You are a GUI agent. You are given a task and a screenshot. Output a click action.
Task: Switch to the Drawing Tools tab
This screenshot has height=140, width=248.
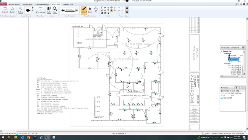pyautogui.click(x=68, y=4)
